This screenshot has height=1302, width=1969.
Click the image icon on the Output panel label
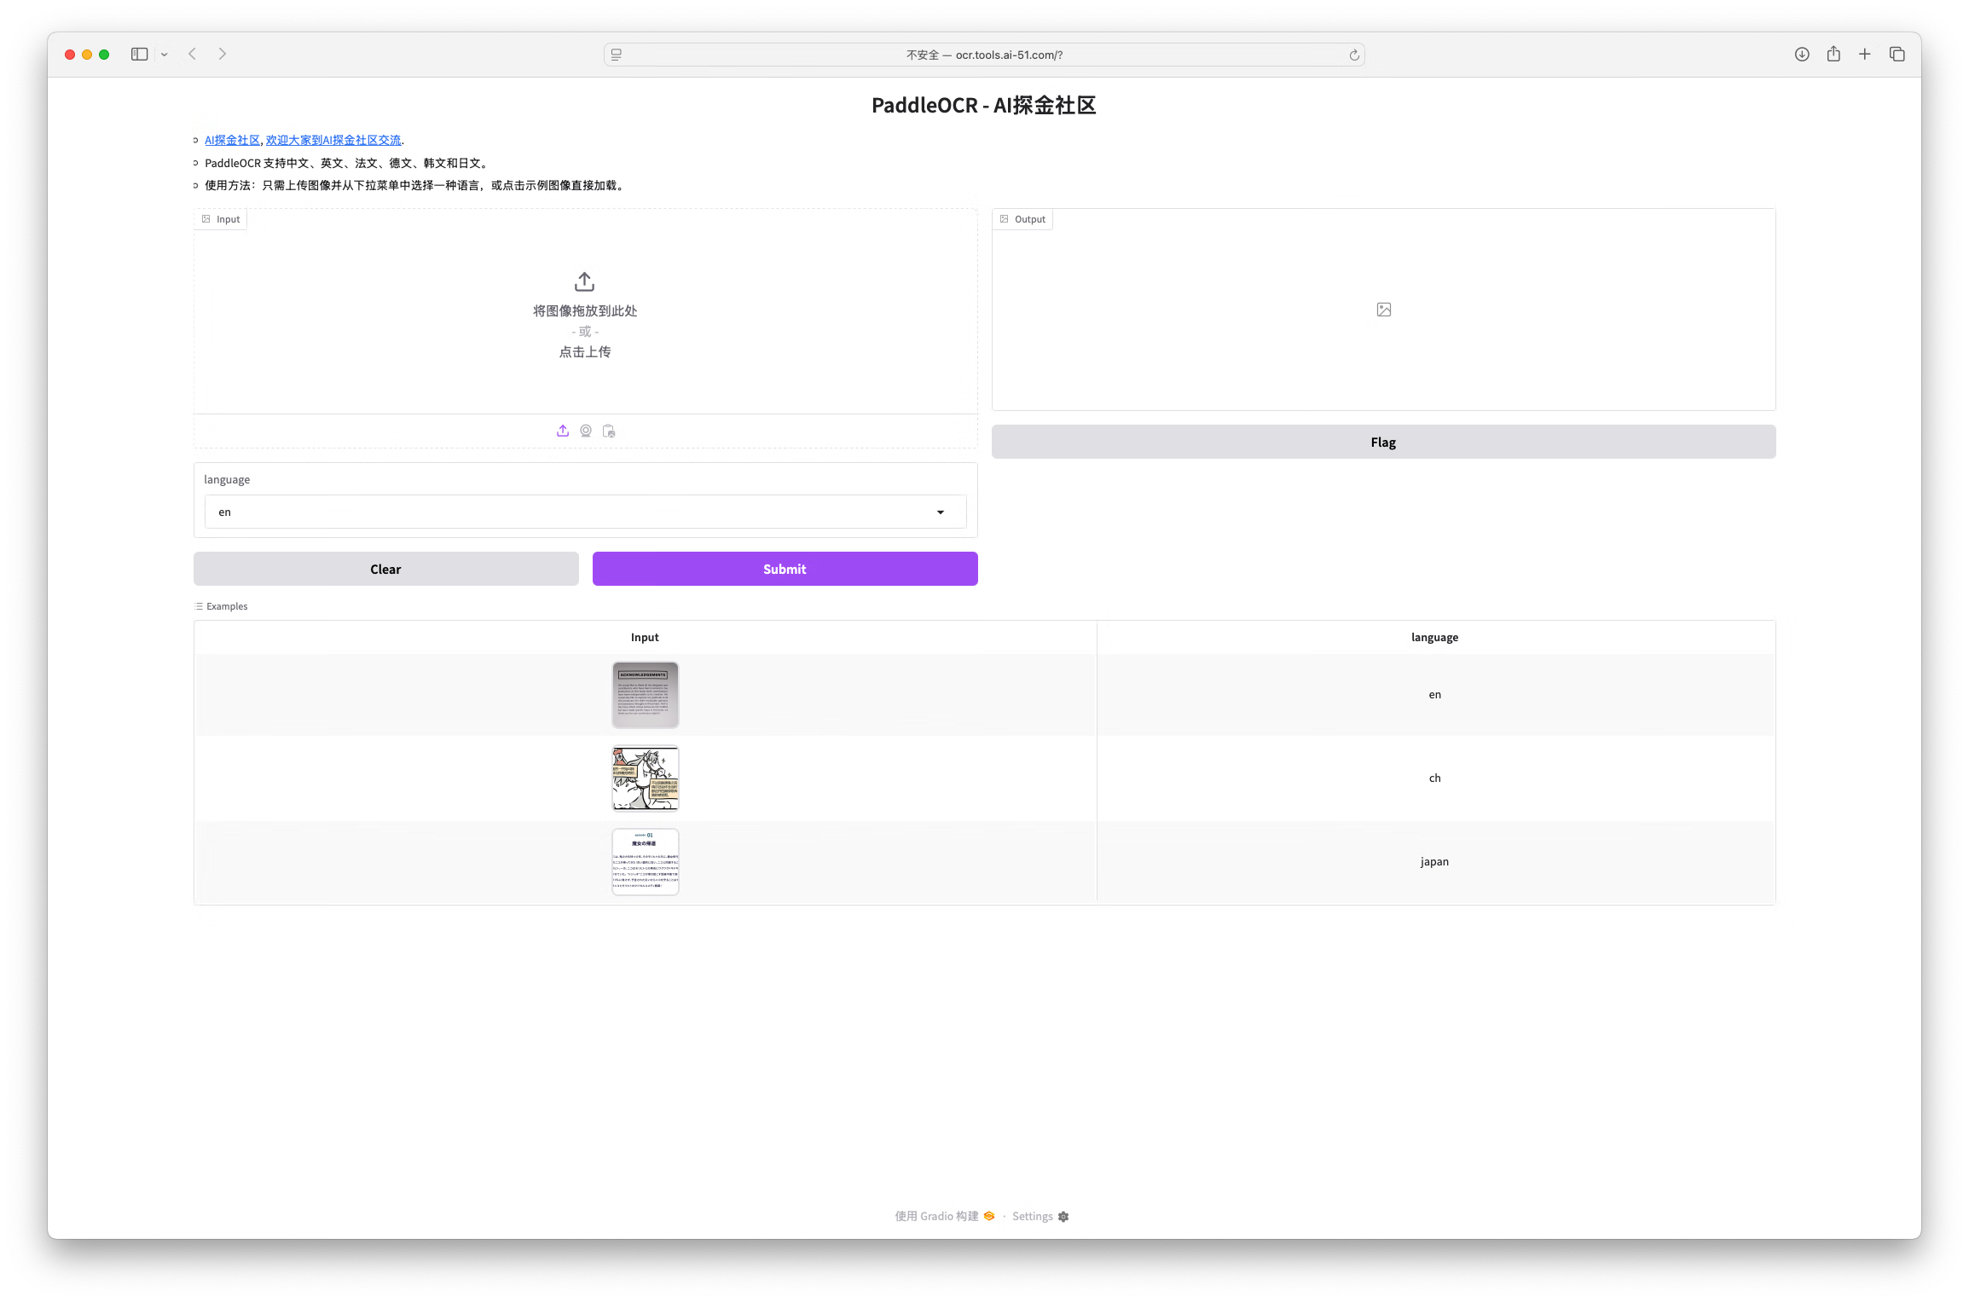click(x=1005, y=218)
